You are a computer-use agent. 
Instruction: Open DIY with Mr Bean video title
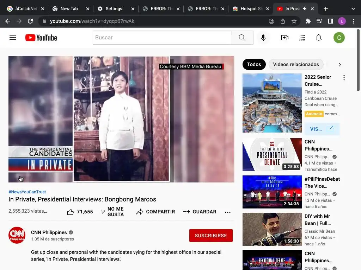318,220
